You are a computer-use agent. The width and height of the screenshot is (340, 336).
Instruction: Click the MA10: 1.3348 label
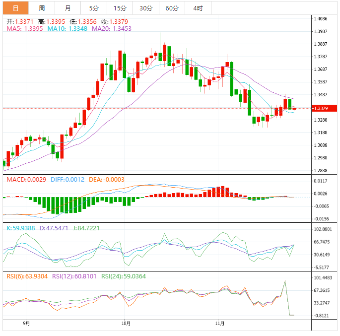[67, 29]
